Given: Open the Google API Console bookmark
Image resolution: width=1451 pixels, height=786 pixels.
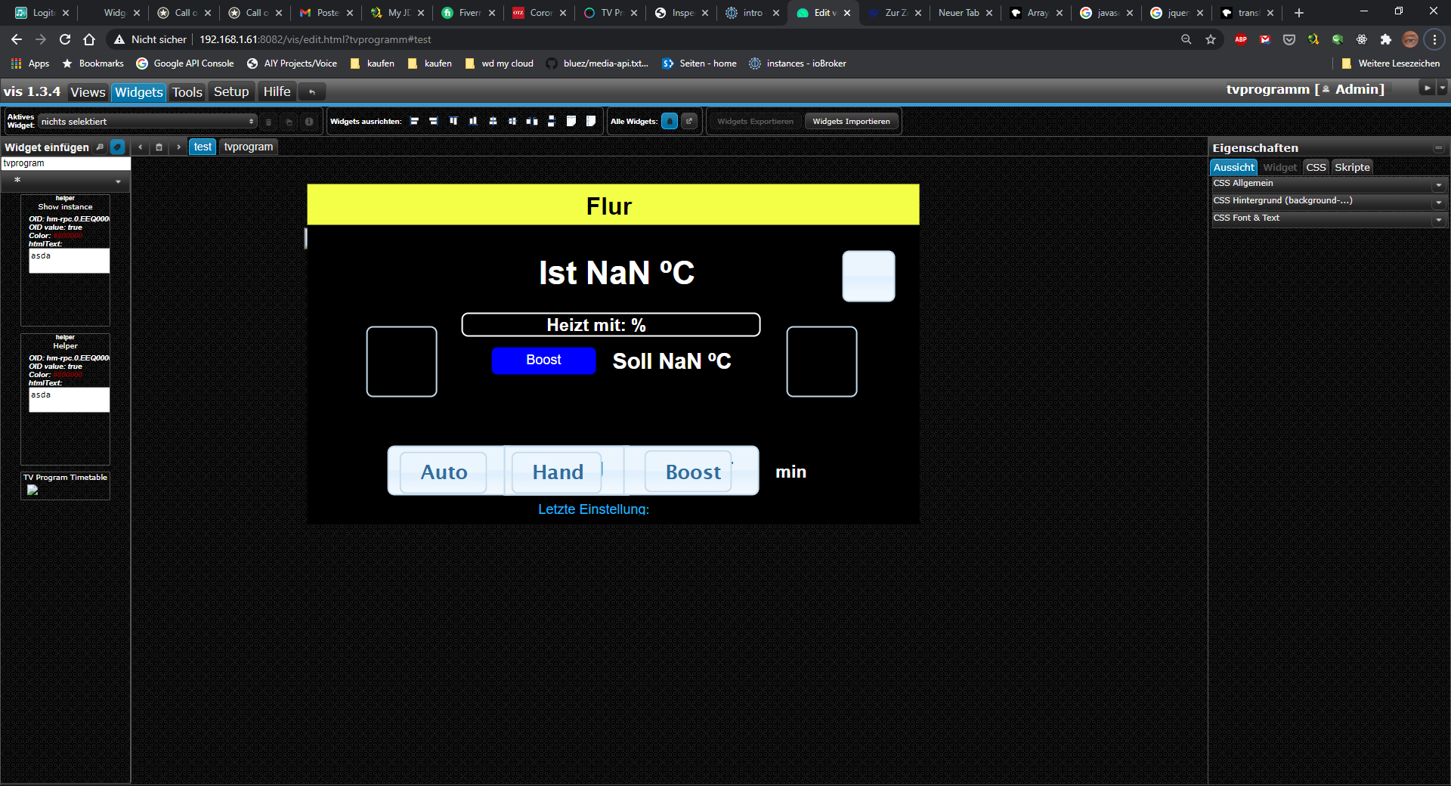Looking at the screenshot, I should point(185,63).
